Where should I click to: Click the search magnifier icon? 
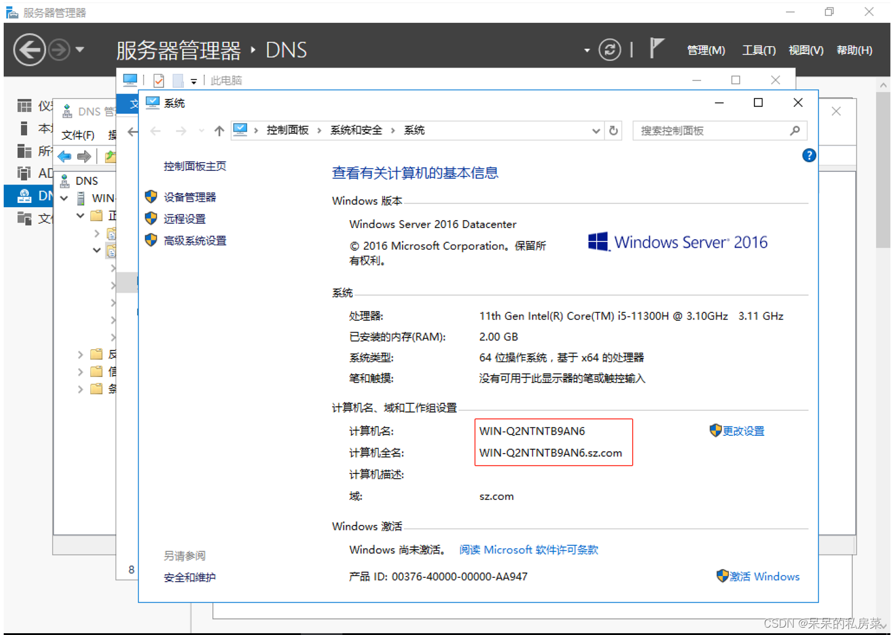(x=795, y=130)
